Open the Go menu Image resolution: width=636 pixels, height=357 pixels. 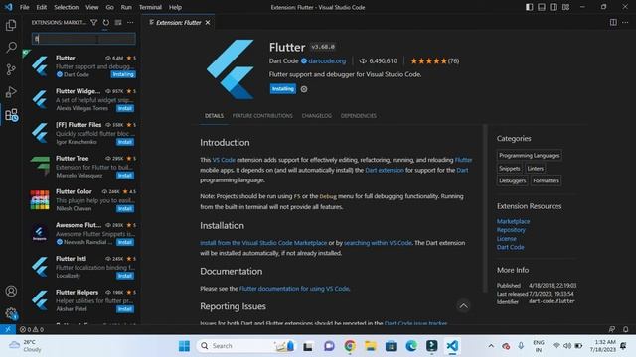[x=110, y=7]
